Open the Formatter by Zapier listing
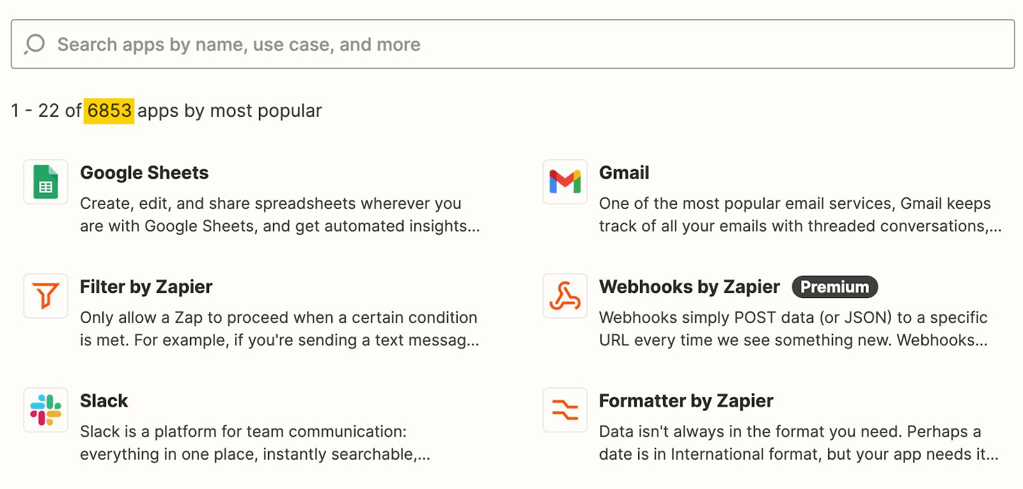This screenshot has height=489, width=1023. point(685,401)
